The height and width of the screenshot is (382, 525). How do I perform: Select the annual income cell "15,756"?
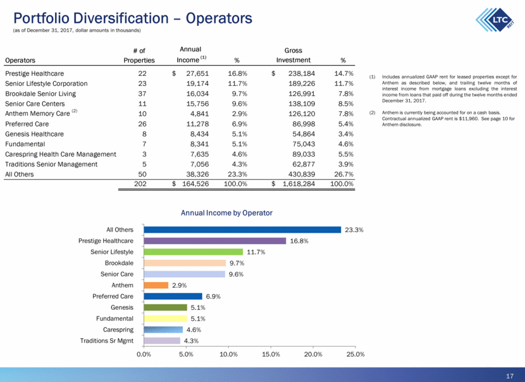point(197,104)
